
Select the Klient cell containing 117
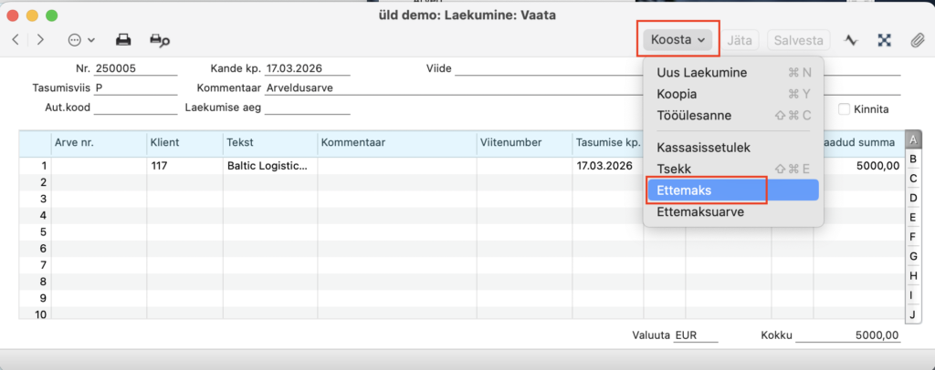(184, 166)
